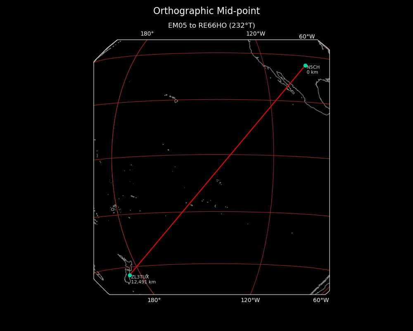
Task: Select the 60°W longitude label below the map
Action: (x=321, y=300)
